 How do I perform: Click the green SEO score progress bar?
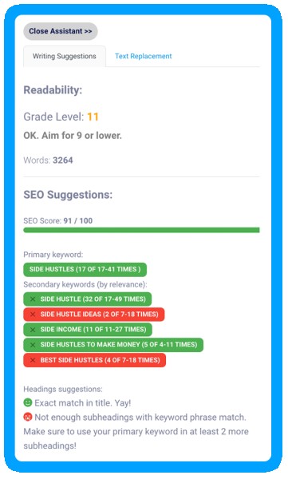[141, 230]
